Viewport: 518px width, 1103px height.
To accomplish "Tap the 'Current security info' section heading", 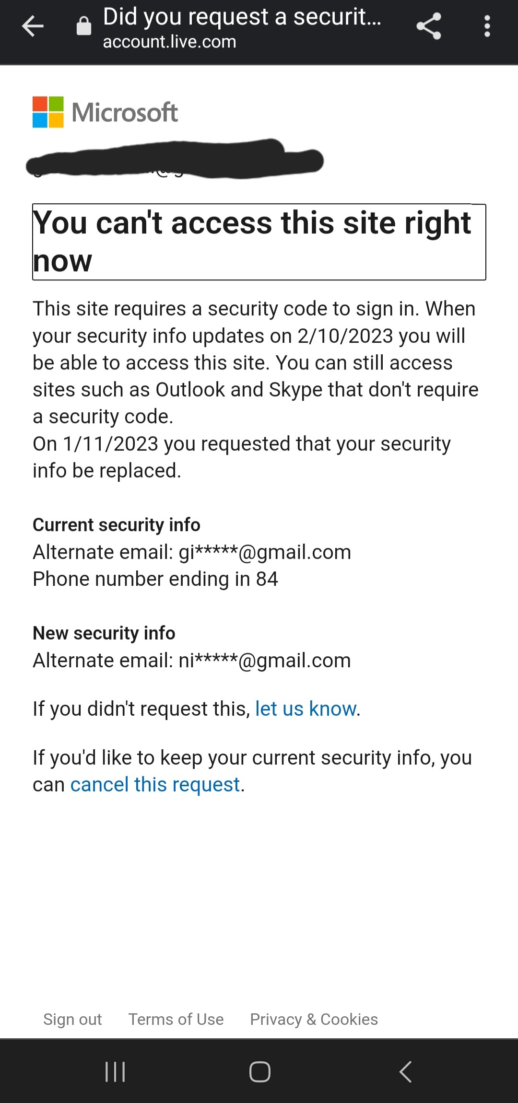I will pos(116,525).
